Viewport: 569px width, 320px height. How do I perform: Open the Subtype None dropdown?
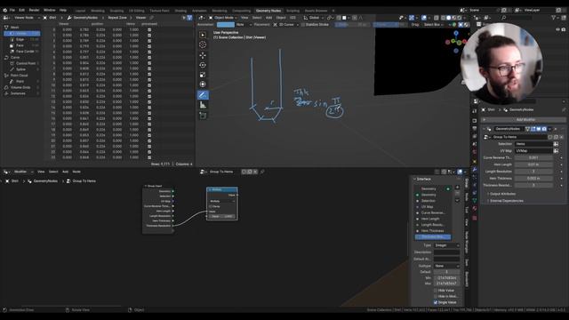[x=446, y=266]
